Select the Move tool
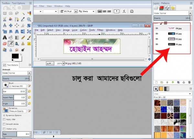Viewport: 194px width, 139px height. (11, 25)
